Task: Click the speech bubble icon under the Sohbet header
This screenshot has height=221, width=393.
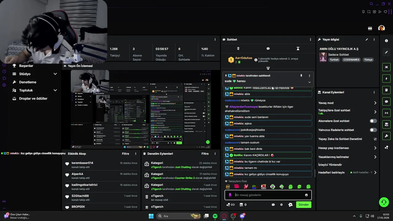Action: coord(268,48)
